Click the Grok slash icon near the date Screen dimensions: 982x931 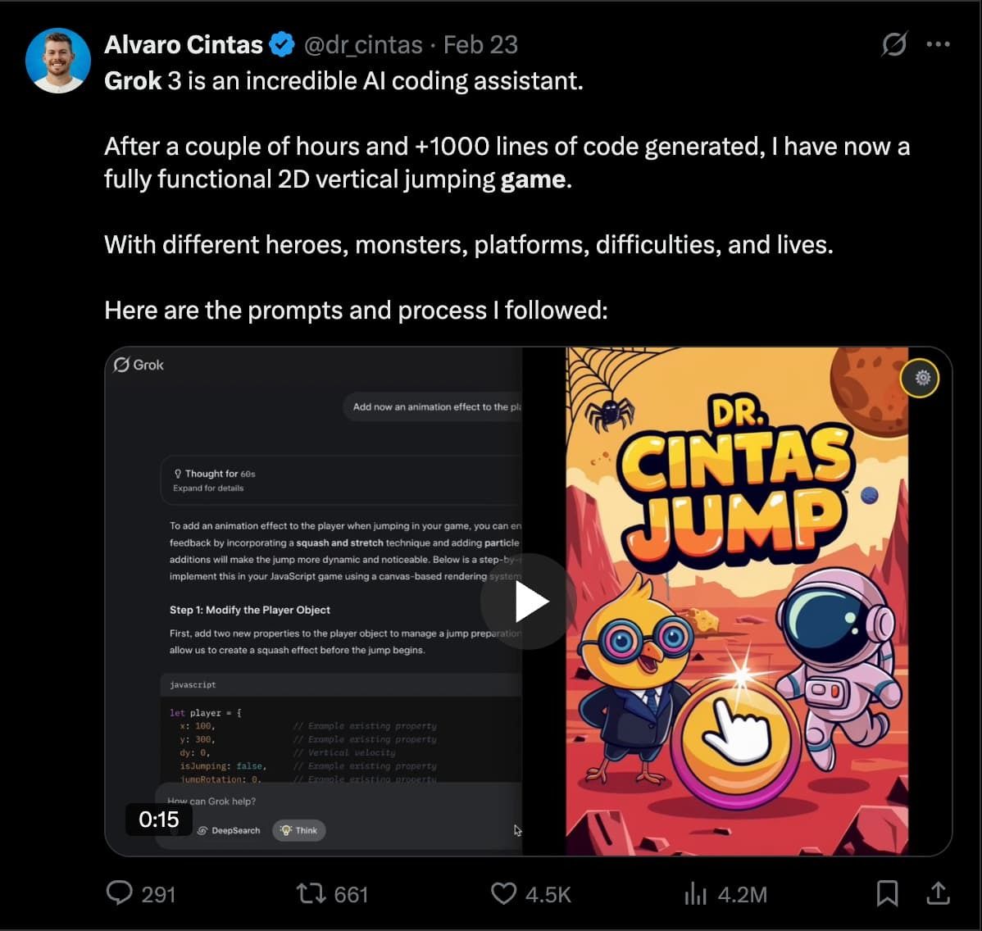(x=894, y=43)
